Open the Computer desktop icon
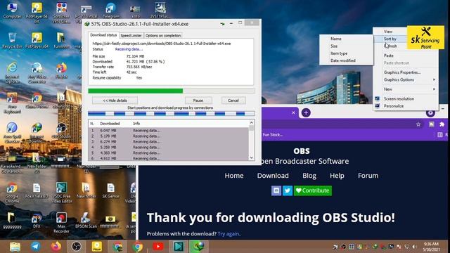450x253 pixels. pyautogui.click(x=13, y=10)
